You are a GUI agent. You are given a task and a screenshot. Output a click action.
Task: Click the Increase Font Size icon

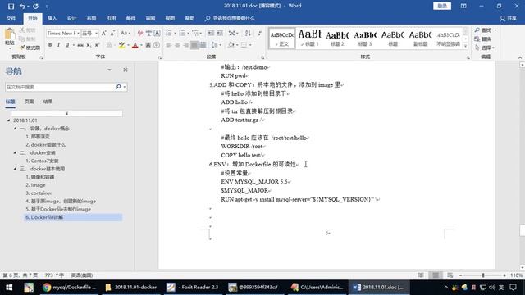coord(104,33)
